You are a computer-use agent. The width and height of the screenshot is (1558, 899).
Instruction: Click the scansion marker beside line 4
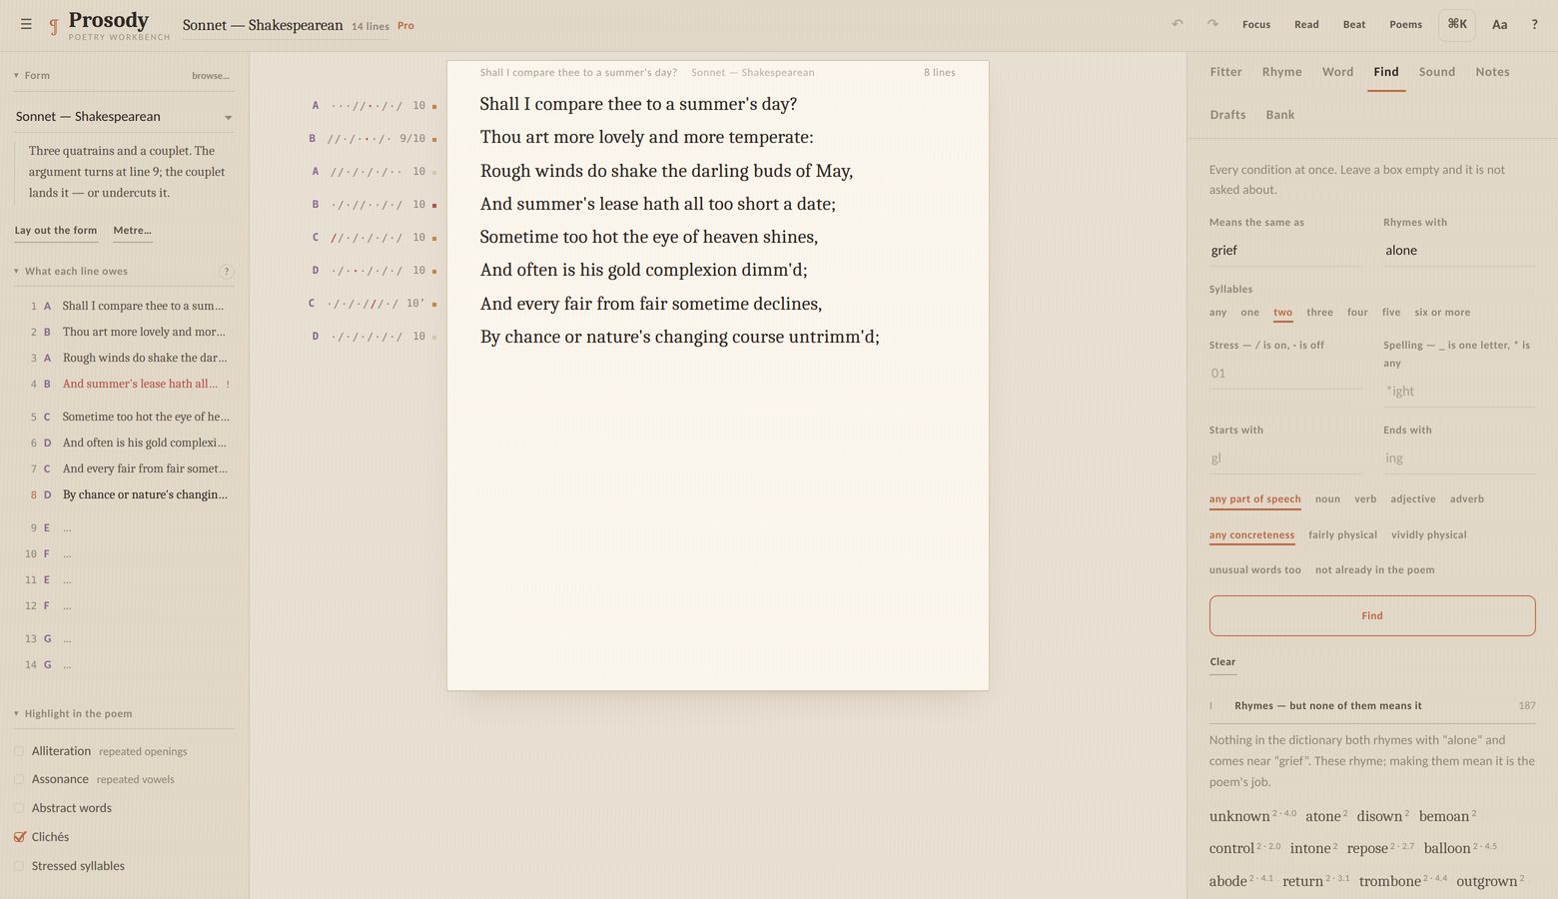[434, 205]
